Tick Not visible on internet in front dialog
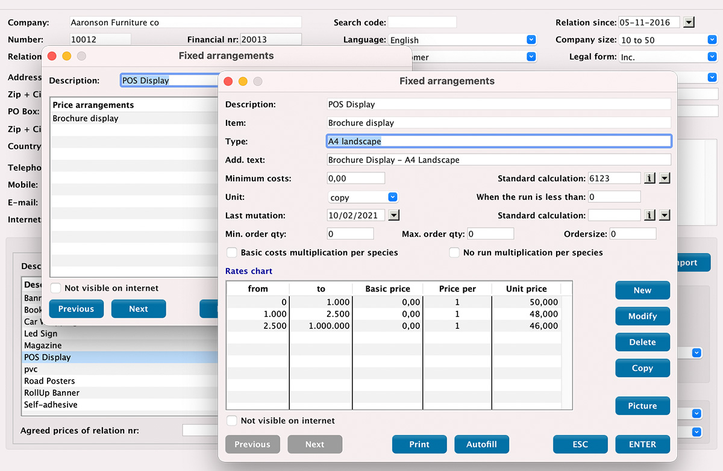This screenshot has width=723, height=471. coord(231,420)
